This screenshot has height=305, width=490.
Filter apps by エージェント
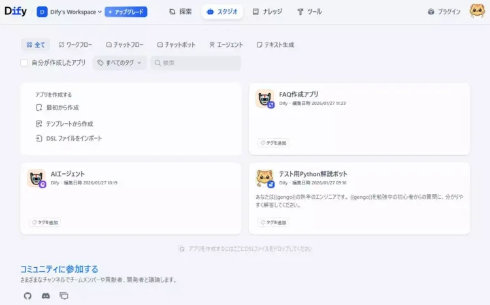tap(226, 45)
